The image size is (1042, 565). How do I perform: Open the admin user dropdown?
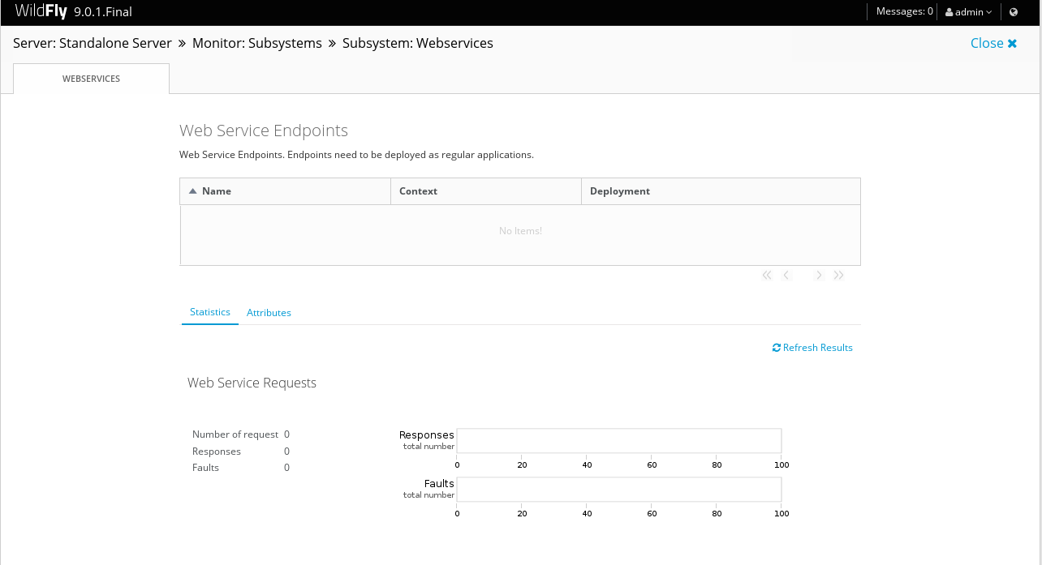[968, 12]
